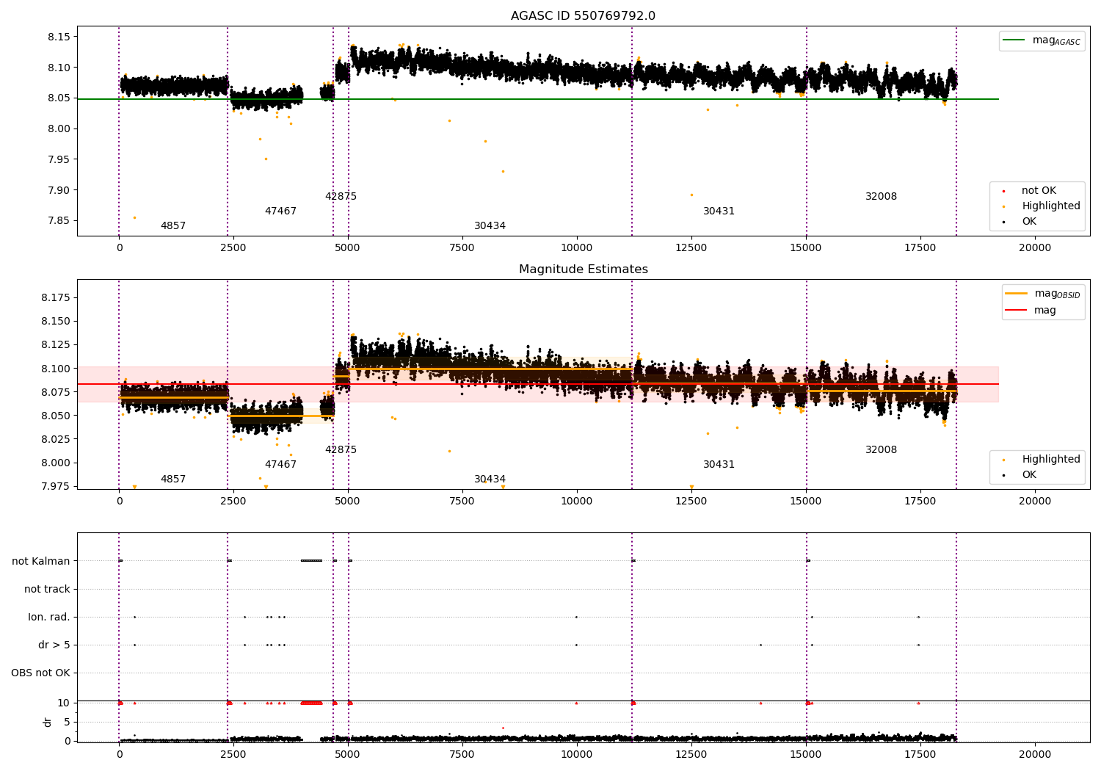Click the 'not Kalman' axis label
Image resolution: width=1101 pixels, height=771 pixels.
41,562
